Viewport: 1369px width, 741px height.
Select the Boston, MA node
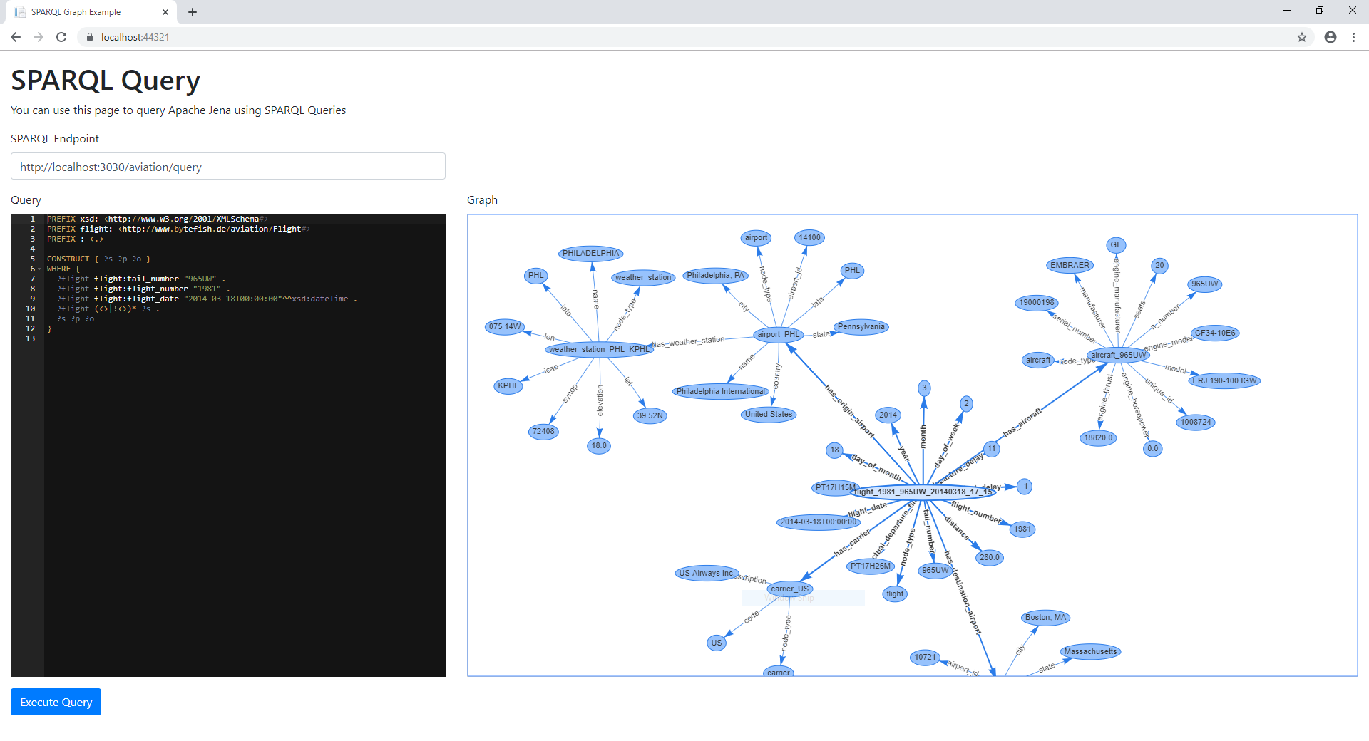point(1045,617)
